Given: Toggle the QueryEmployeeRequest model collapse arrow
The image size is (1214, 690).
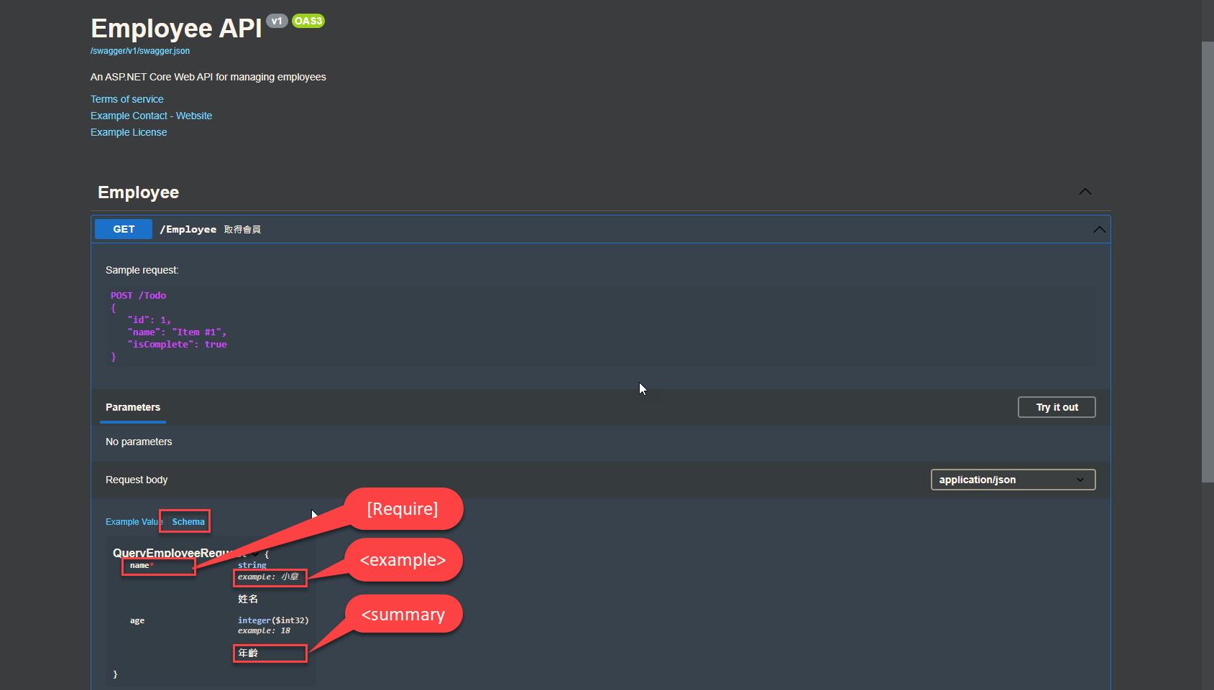Looking at the screenshot, I should point(255,554).
